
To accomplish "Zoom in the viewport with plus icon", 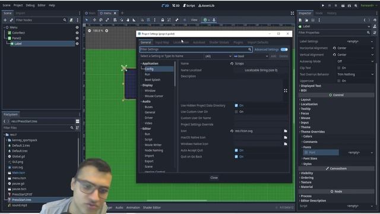I will point(107,31).
